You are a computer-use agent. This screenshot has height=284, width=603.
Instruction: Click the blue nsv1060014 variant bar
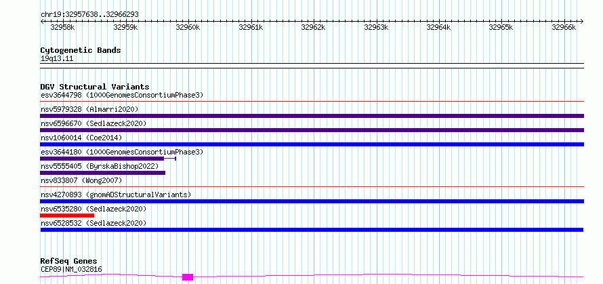click(x=312, y=144)
